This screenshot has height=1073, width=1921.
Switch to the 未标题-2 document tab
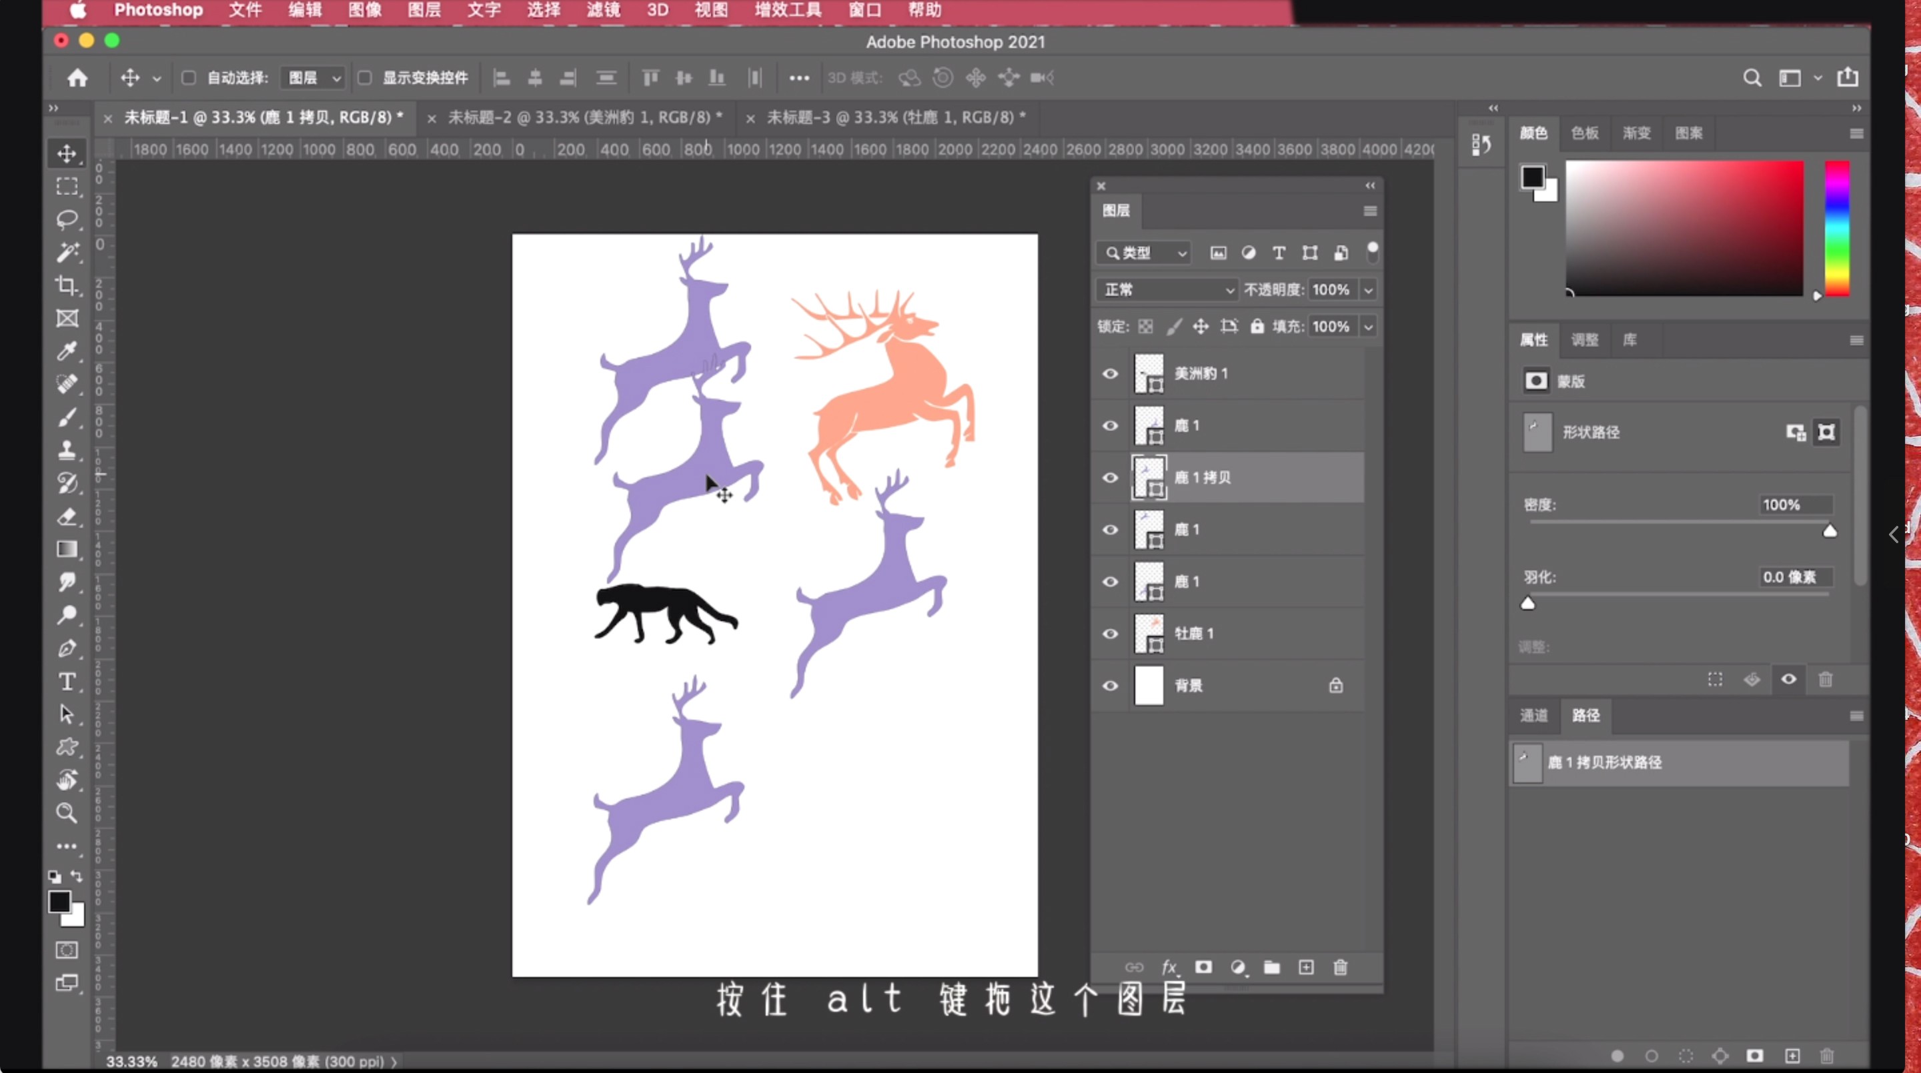pyautogui.click(x=585, y=118)
